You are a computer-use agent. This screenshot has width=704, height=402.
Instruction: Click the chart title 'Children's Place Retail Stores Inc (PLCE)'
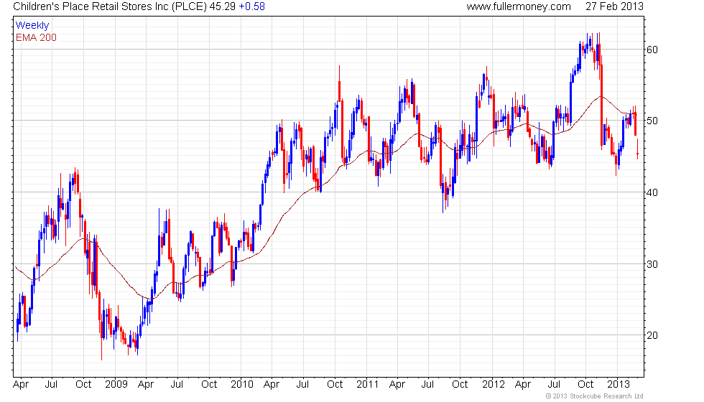coord(110,6)
